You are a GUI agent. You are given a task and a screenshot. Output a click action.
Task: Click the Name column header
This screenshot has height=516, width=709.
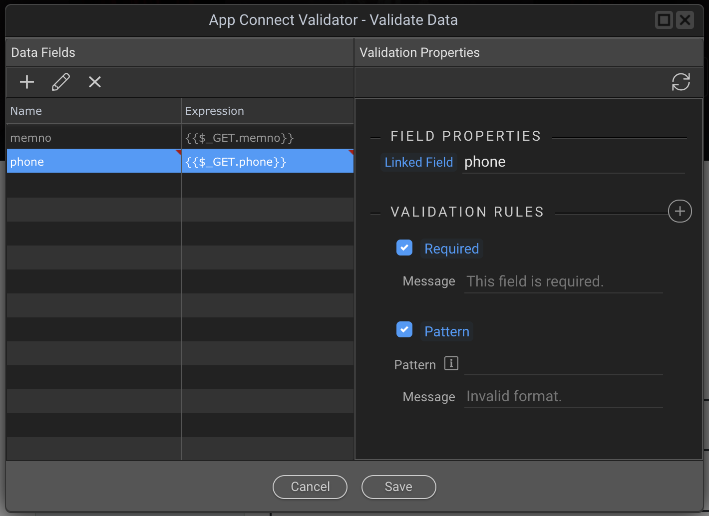(x=93, y=111)
